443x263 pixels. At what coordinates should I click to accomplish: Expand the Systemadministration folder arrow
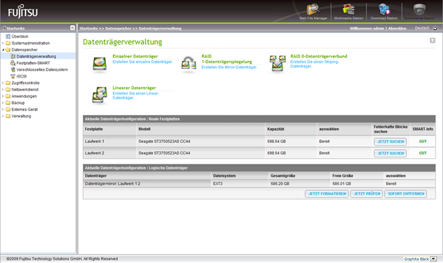(3, 43)
